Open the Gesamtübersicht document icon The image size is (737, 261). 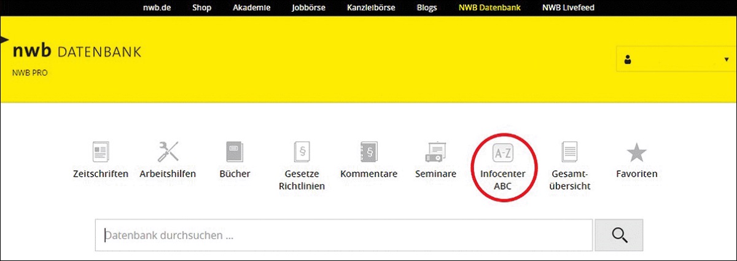click(571, 152)
